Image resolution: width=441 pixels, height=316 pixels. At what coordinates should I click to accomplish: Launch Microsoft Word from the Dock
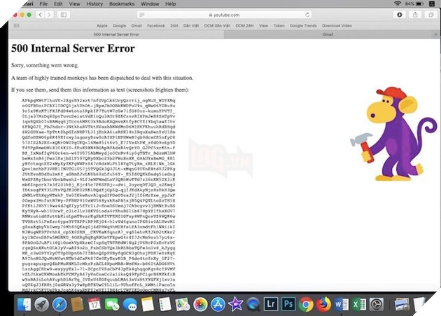[342, 305]
